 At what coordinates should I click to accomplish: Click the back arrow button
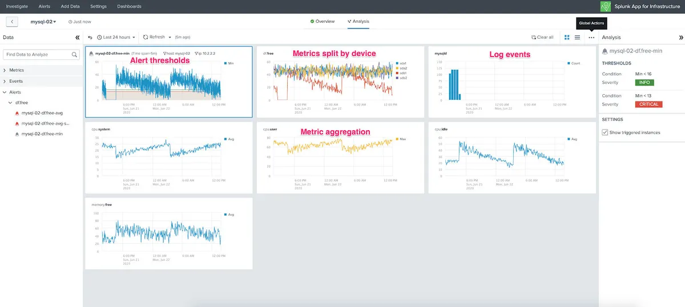pyautogui.click(x=12, y=22)
